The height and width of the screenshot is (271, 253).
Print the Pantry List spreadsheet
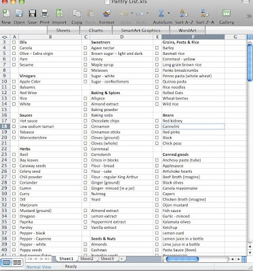point(45,14)
